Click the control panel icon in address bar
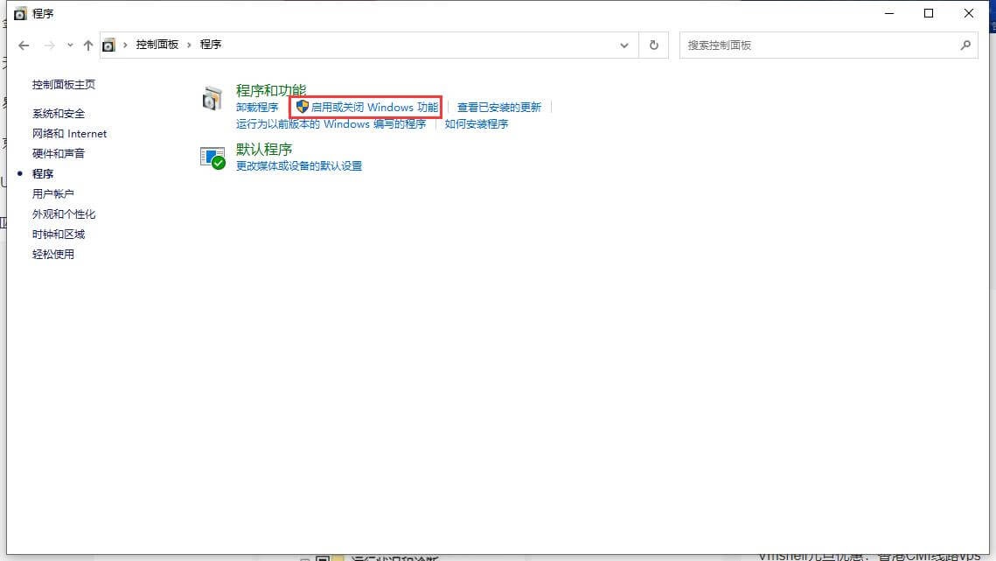 (x=108, y=46)
